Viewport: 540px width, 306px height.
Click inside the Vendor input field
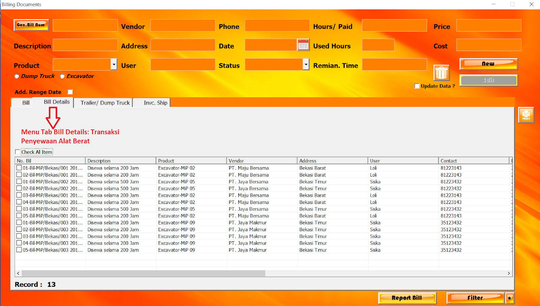(x=183, y=25)
